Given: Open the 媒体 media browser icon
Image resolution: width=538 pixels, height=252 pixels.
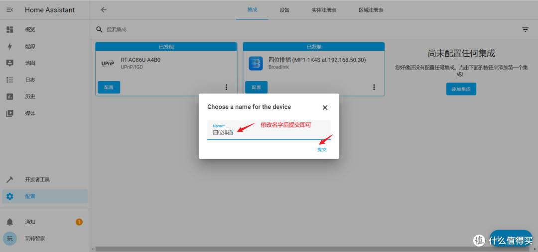Looking at the screenshot, I should tap(9, 113).
